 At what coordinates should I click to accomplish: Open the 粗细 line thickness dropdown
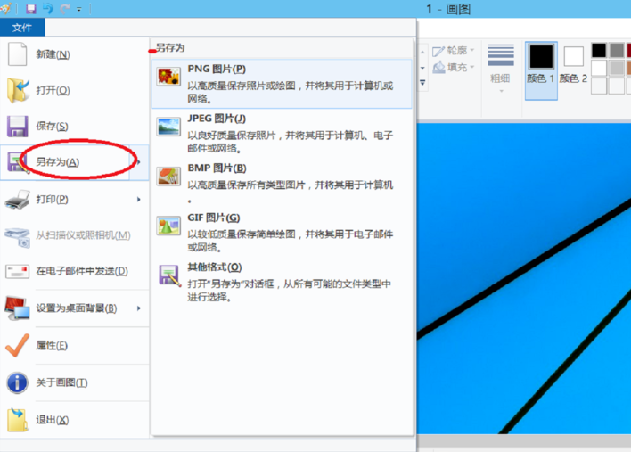[x=501, y=69]
